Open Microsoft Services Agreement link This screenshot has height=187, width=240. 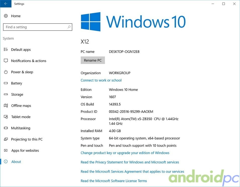(132, 171)
